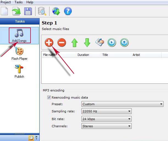Click the blue question mark help icon
The width and height of the screenshot is (168, 141).
click(68, 11)
